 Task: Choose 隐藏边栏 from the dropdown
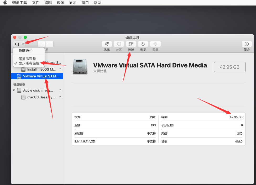25,51
